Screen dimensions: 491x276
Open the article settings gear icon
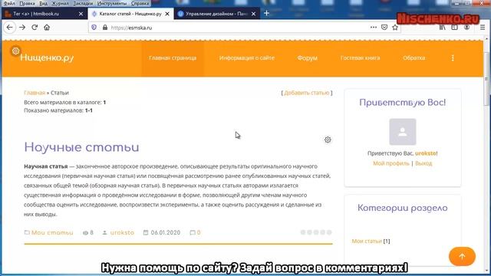click(328, 140)
